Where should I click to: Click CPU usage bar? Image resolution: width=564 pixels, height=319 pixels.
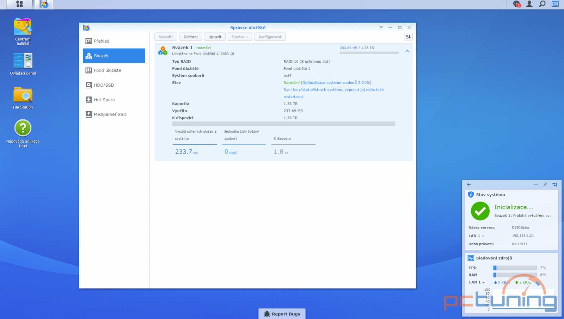(x=515, y=268)
